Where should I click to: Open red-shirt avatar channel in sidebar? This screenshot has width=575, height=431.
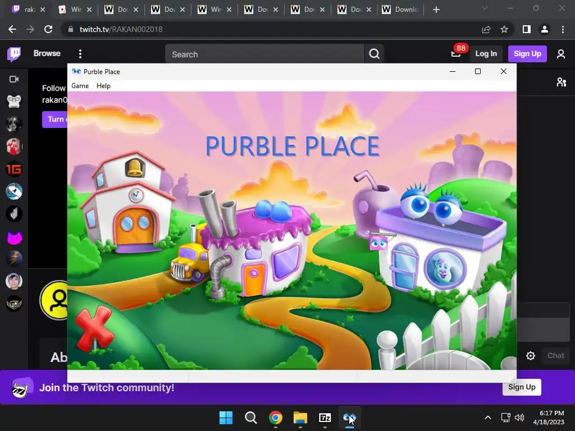[x=14, y=146]
